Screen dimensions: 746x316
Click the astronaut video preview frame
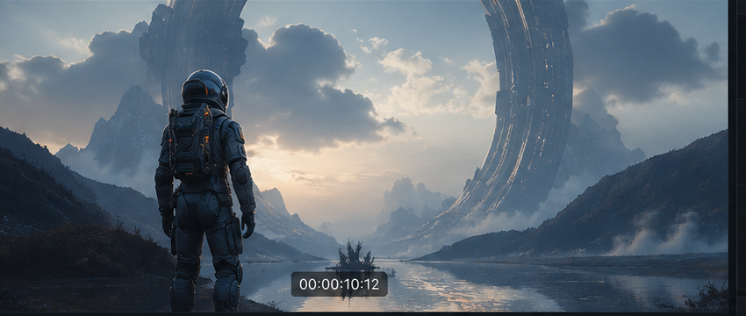(363, 155)
